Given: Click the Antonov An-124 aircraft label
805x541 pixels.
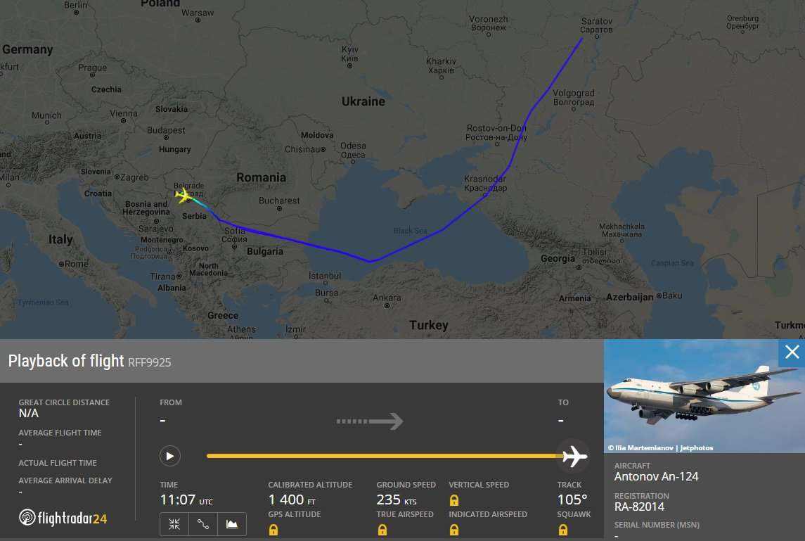Looking at the screenshot, I should (x=656, y=476).
